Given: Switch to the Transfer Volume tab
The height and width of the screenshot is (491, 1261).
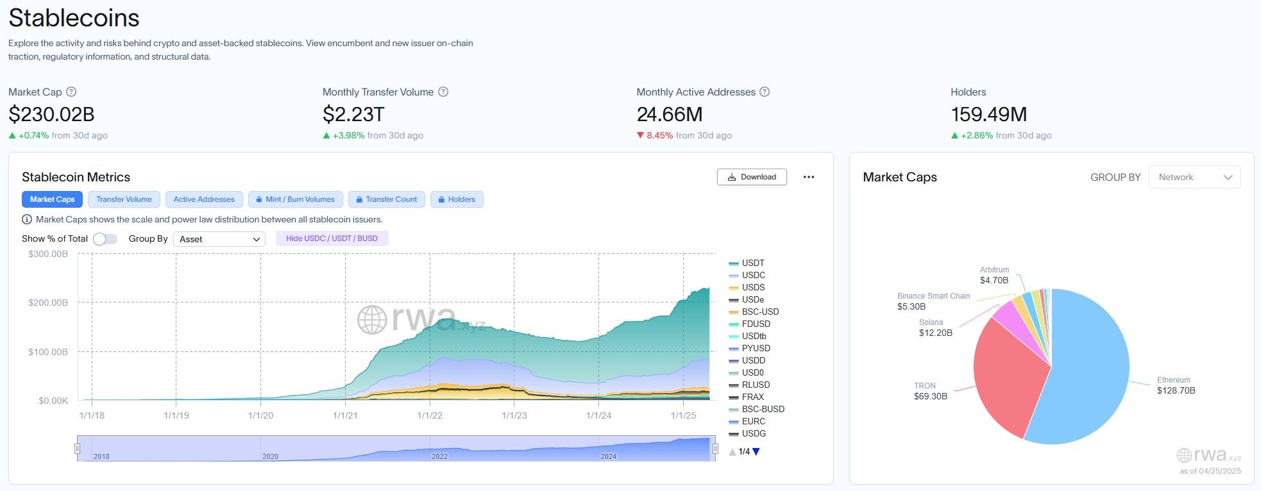Looking at the screenshot, I should [x=124, y=199].
